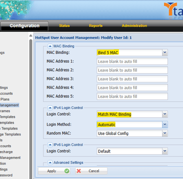Open the IPv6 Login Control dropdown arrow
The width and height of the screenshot is (183, 179).
coord(165,151)
